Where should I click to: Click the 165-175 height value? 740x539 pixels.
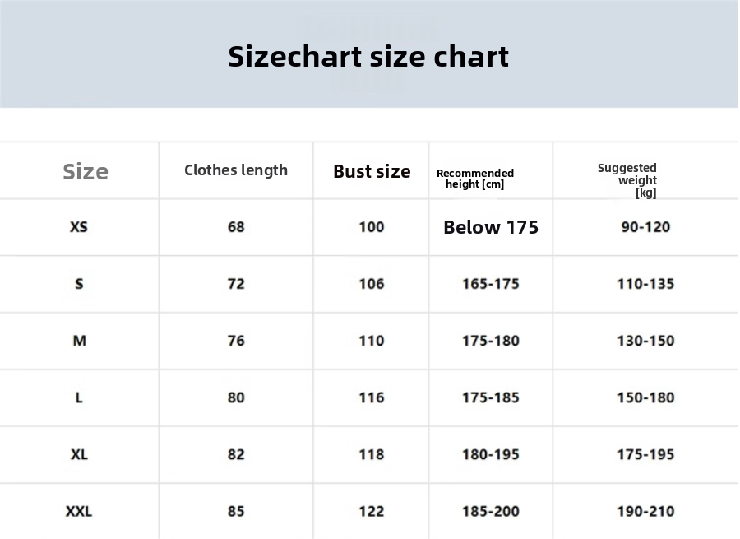491,284
